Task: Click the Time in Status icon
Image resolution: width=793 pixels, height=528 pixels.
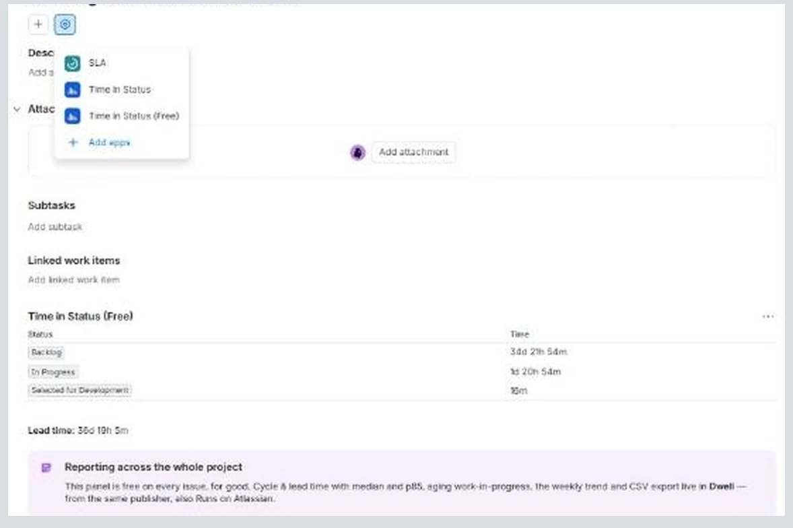Action: tap(72, 90)
